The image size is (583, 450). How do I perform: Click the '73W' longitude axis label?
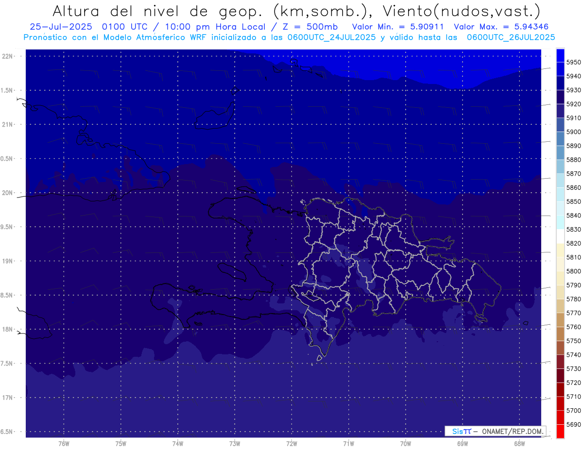click(235, 444)
